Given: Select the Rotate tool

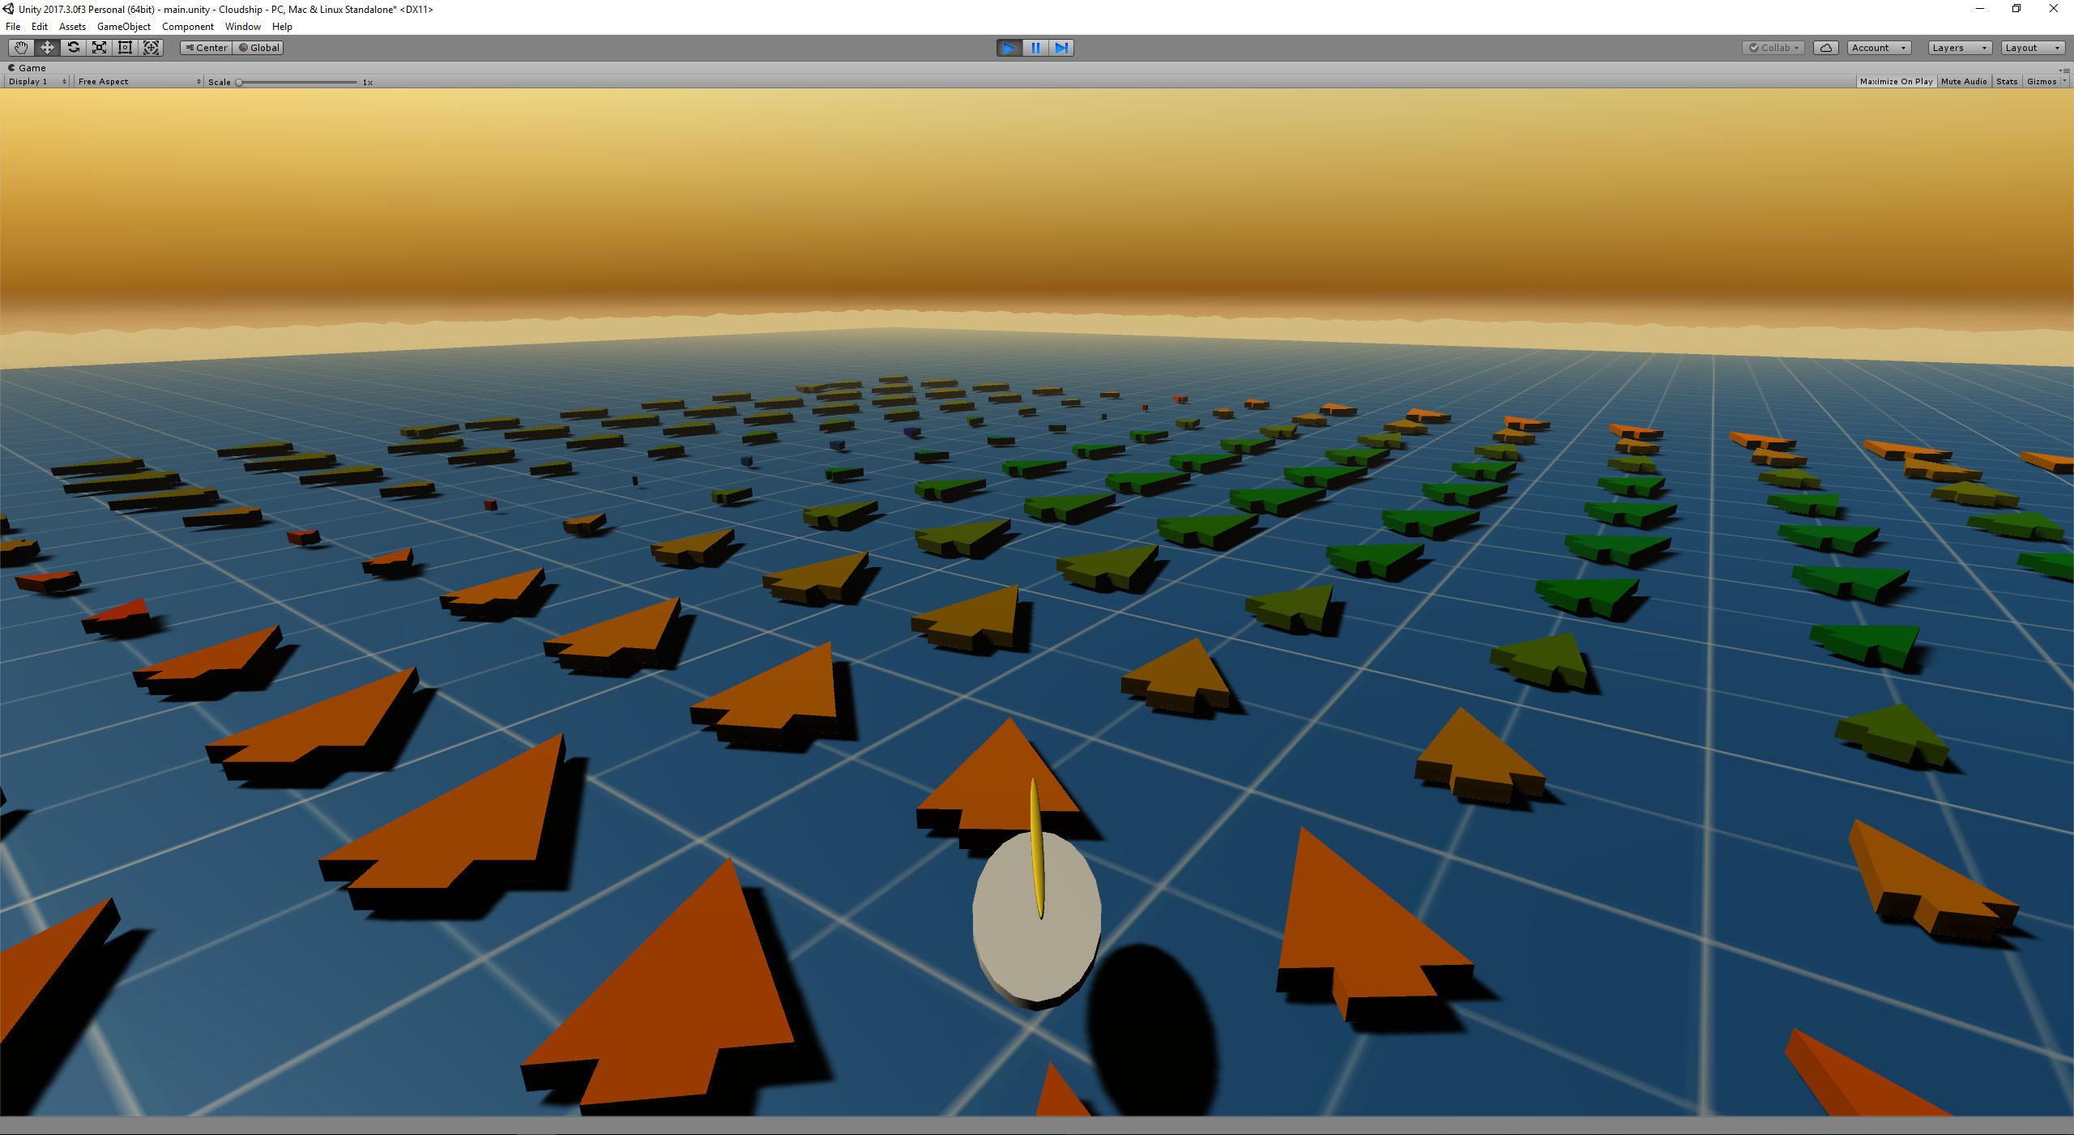Looking at the screenshot, I should pyautogui.click(x=73, y=48).
